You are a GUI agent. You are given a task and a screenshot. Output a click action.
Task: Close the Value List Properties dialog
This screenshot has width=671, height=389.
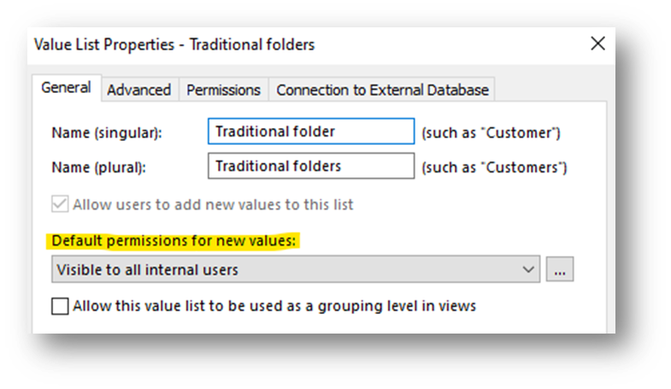click(x=598, y=44)
